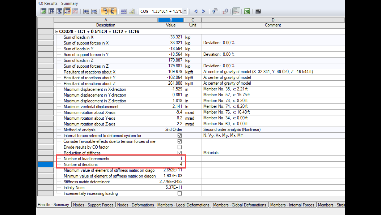Viewport: 381px width, 215px height.
Task: Click 'Maximum displacement in Y-direction' row
Action: 190,95
